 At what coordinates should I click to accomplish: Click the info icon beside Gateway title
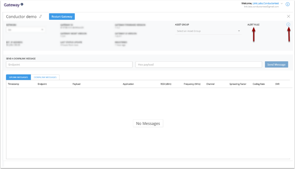click(22, 4)
